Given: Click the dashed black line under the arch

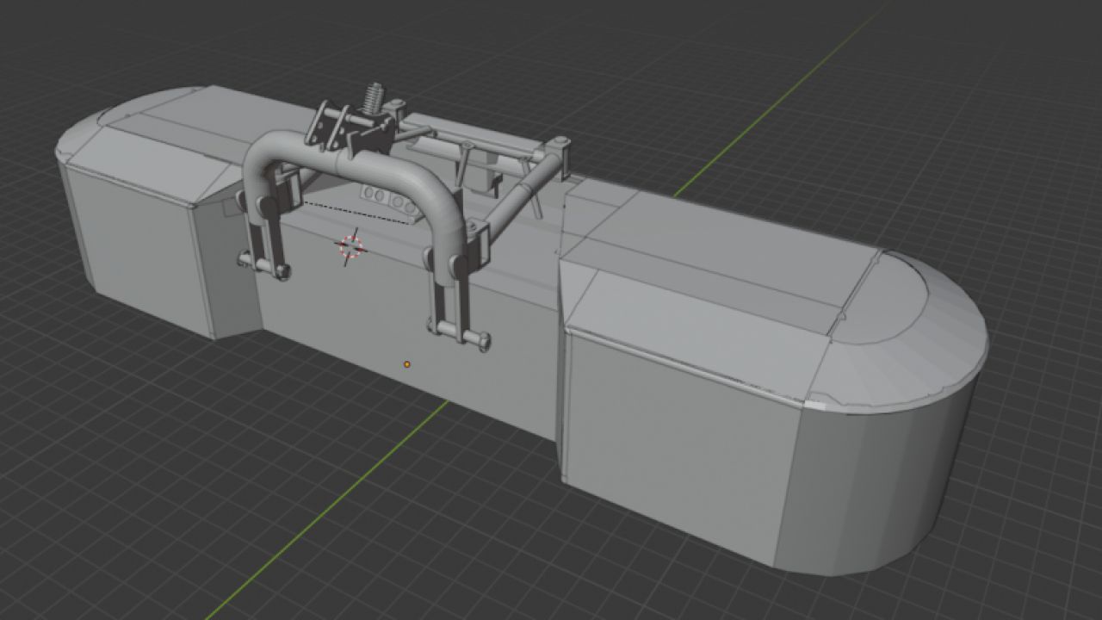Looking at the screenshot, I should pos(353,212).
